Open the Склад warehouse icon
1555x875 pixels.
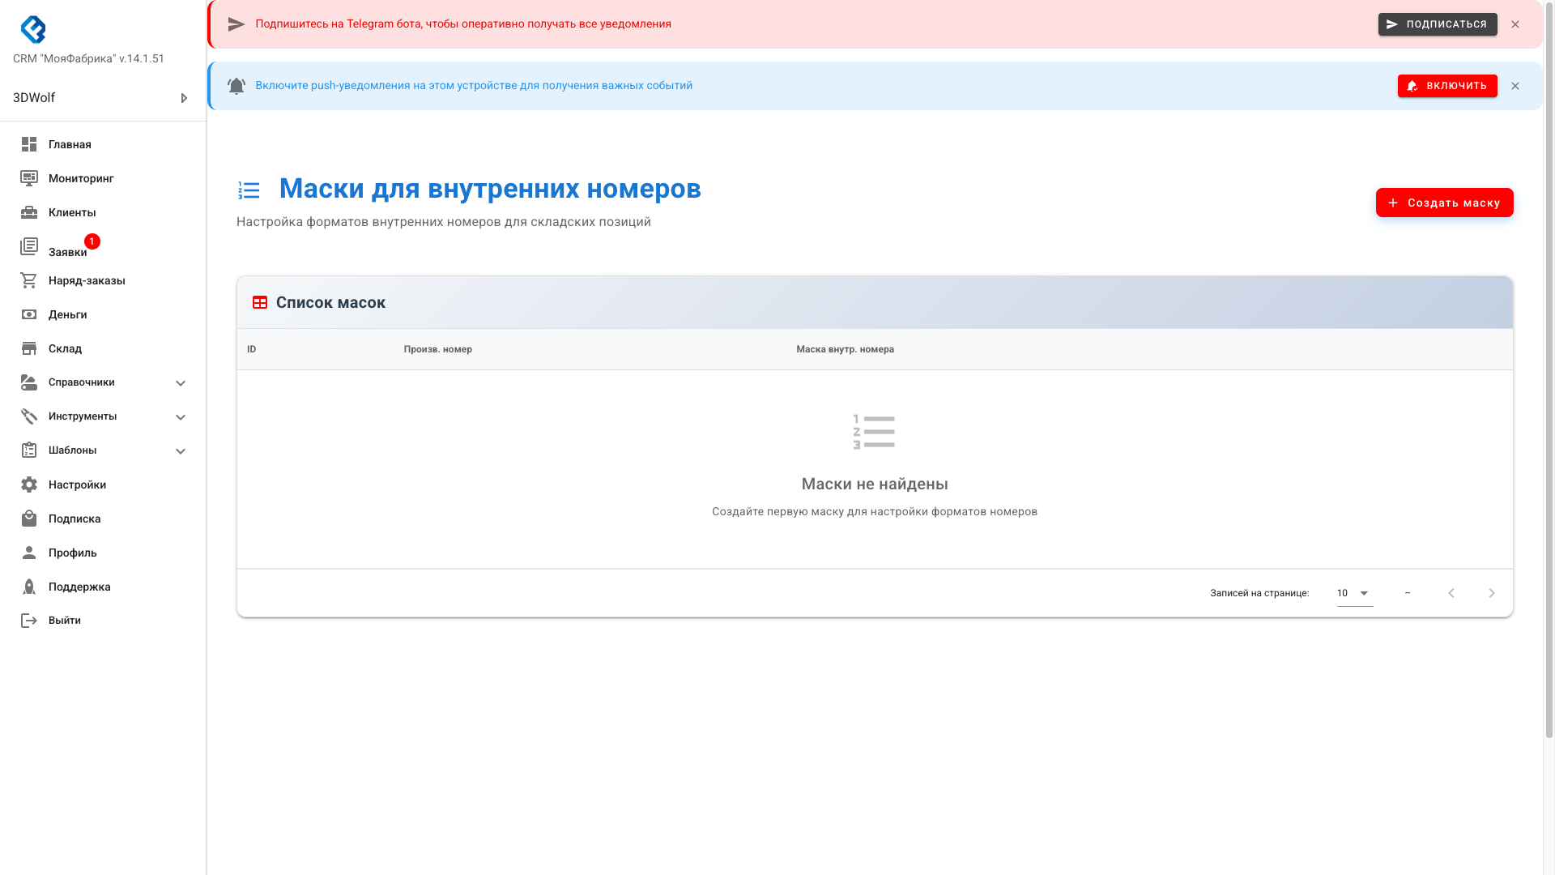(29, 348)
